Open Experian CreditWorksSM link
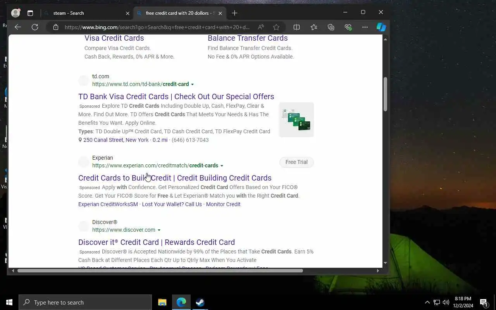 point(108,204)
